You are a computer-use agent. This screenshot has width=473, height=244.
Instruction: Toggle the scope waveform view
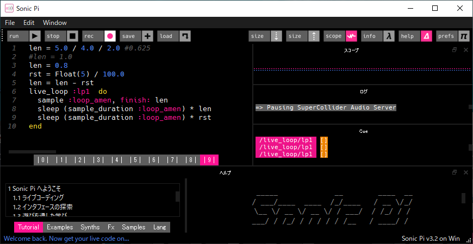[351, 36]
